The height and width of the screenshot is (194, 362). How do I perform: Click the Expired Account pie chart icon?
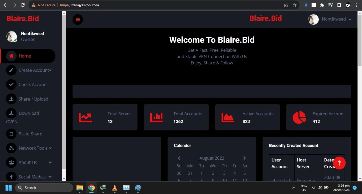pyautogui.click(x=299, y=117)
